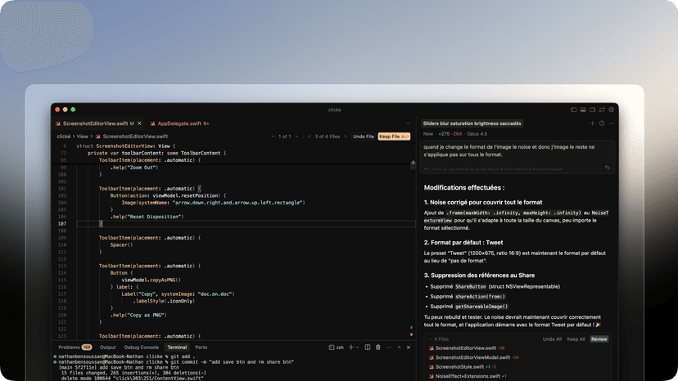Viewport: 678px width, 381px height.
Task: Click inline code 'getShareableImage()' in chat
Action: pos(481,307)
